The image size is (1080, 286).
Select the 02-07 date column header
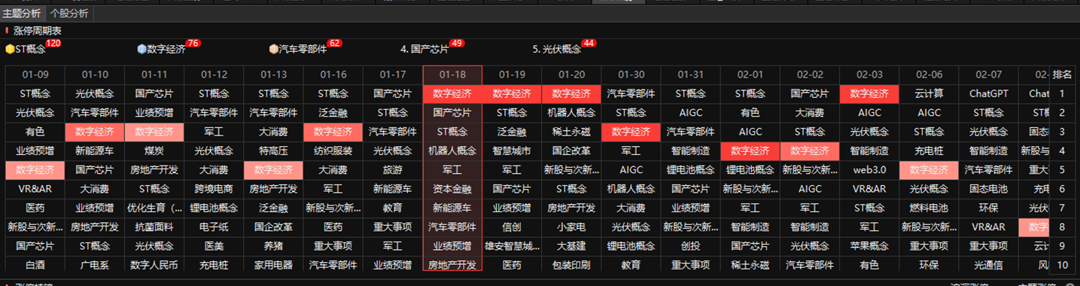988,75
